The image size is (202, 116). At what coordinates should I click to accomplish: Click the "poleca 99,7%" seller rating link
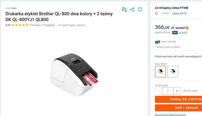click(x=180, y=13)
